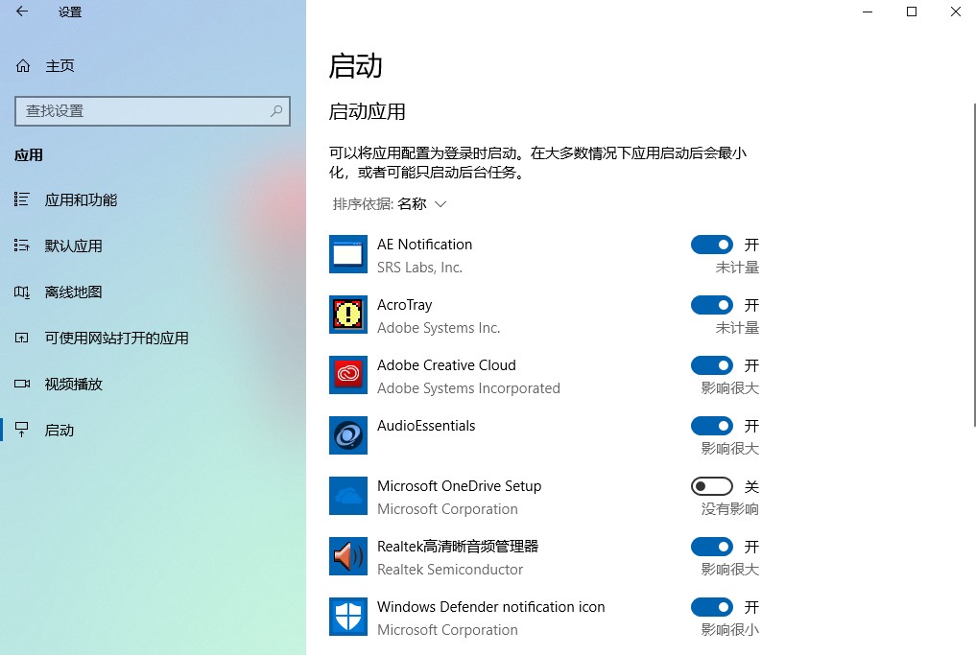Click the AE Notification app icon

click(347, 254)
